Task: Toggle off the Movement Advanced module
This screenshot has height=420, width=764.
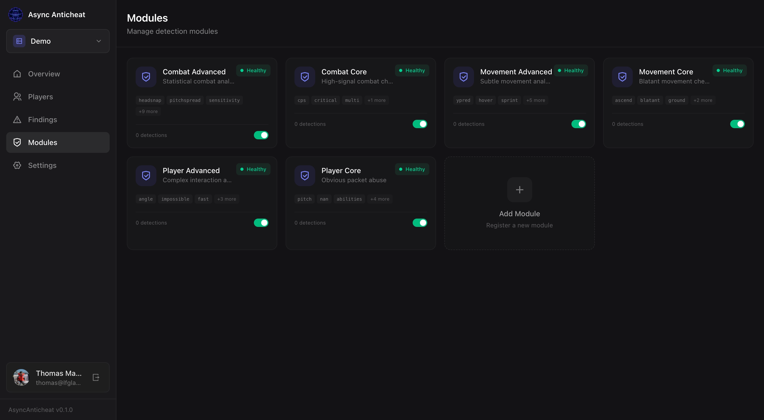Action: pos(578,124)
